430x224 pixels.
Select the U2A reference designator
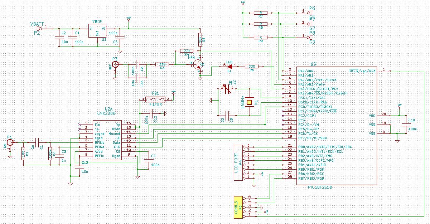tap(109, 108)
